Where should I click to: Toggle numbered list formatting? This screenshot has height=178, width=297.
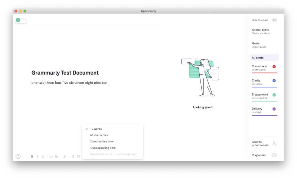73,156
